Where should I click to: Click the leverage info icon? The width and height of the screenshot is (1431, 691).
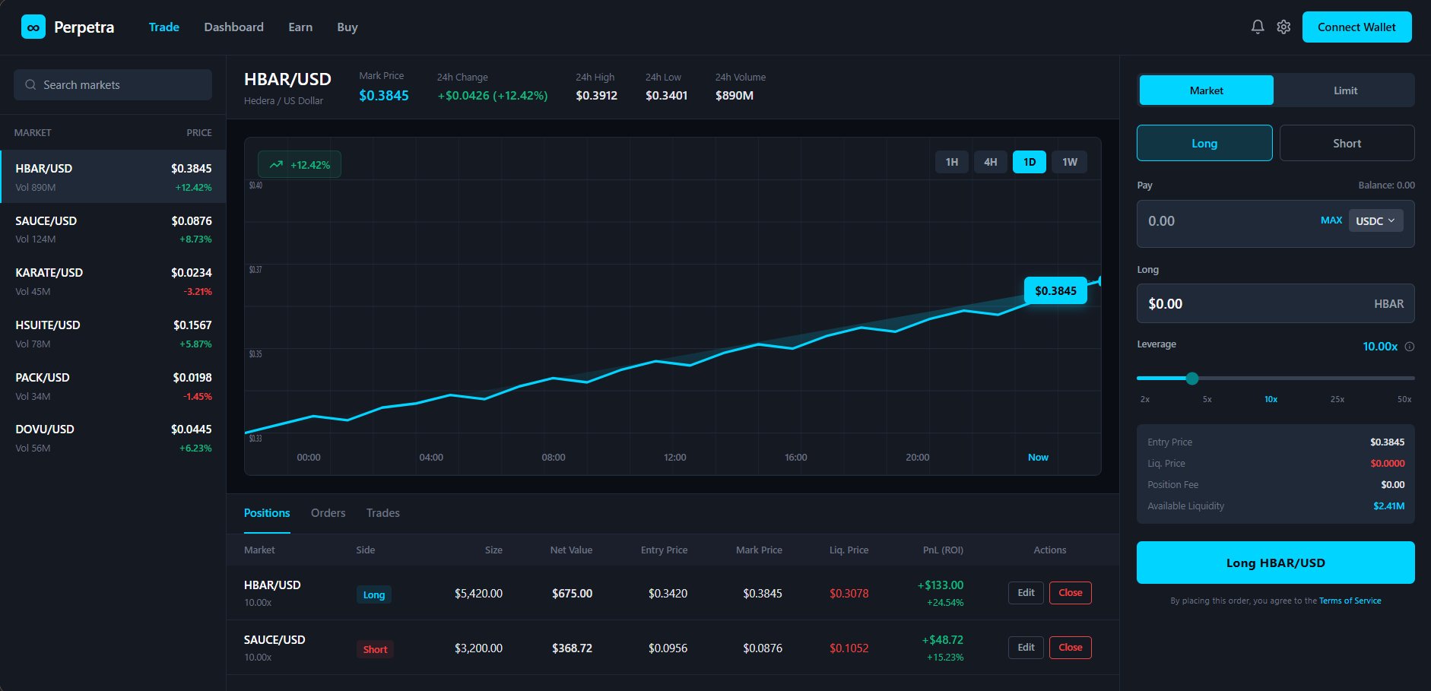click(x=1409, y=347)
